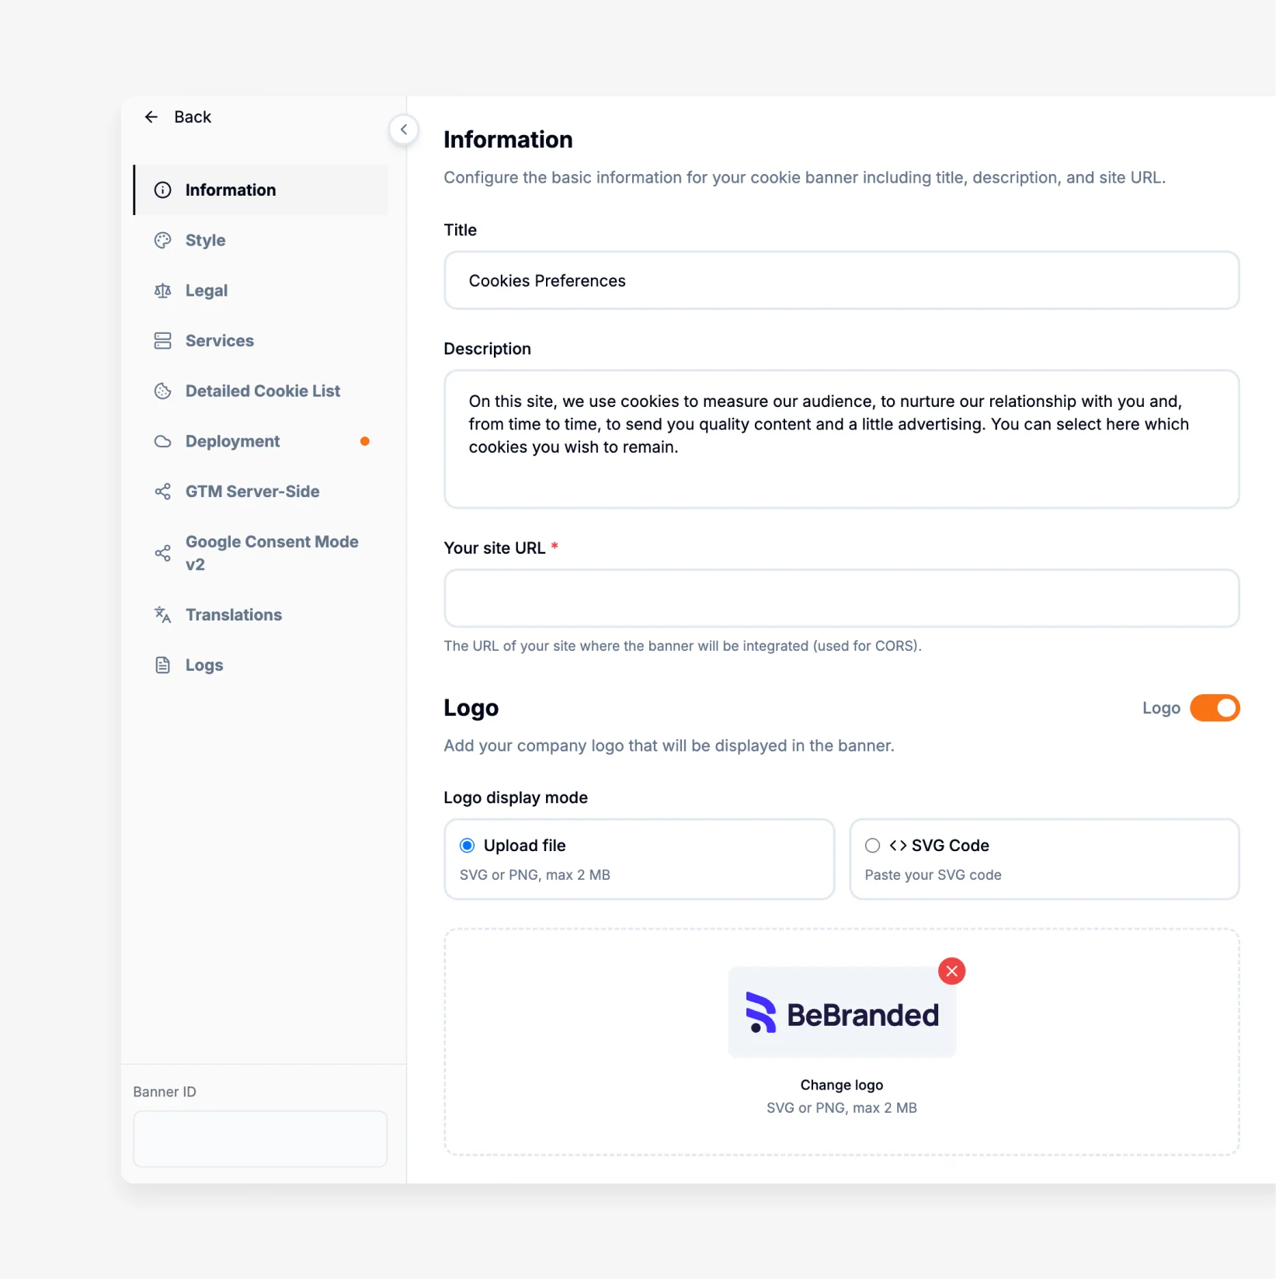
Task: Click the Google Consent Mode v2 icon
Action: (162, 553)
